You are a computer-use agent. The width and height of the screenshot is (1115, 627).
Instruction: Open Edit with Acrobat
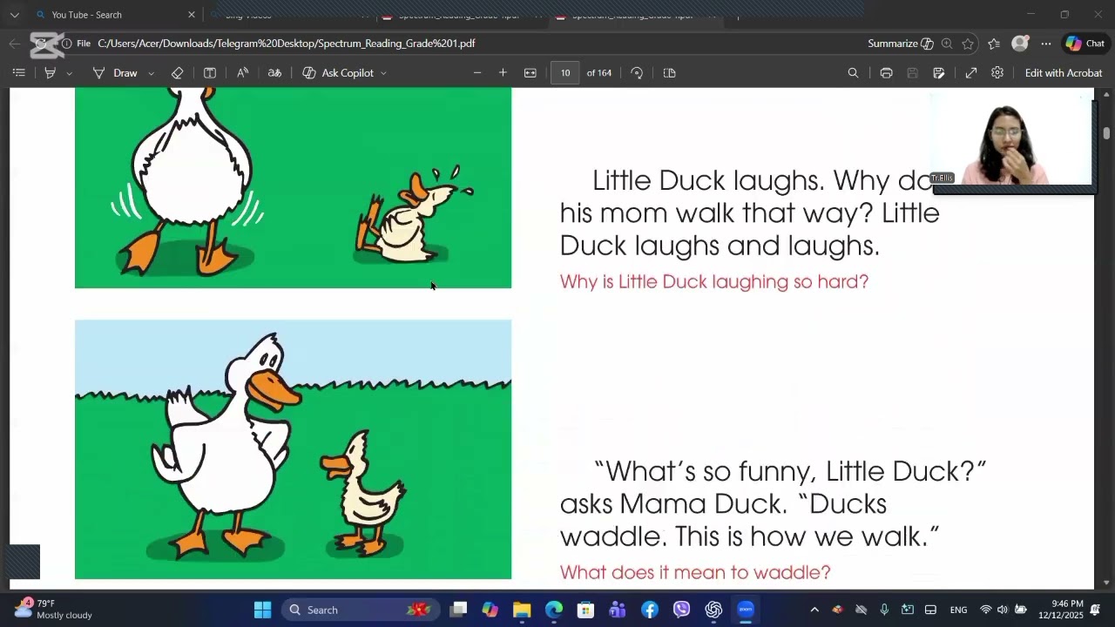point(1064,73)
